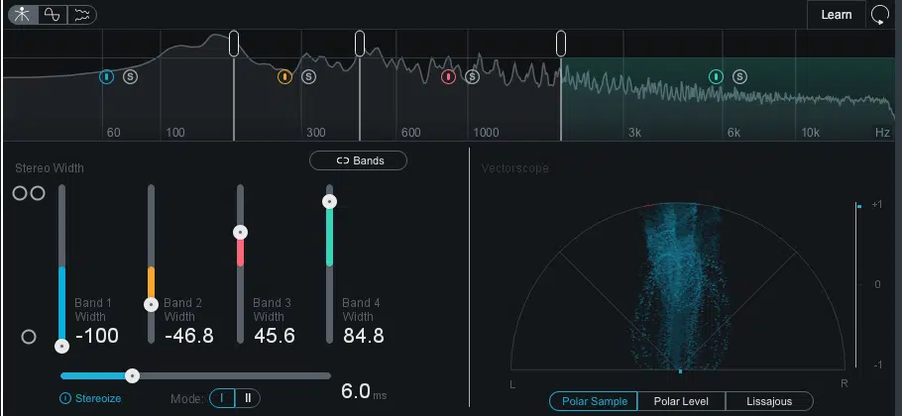The width and height of the screenshot is (902, 416).
Task: Toggle band 1 blue bypass icon
Action: 106,76
